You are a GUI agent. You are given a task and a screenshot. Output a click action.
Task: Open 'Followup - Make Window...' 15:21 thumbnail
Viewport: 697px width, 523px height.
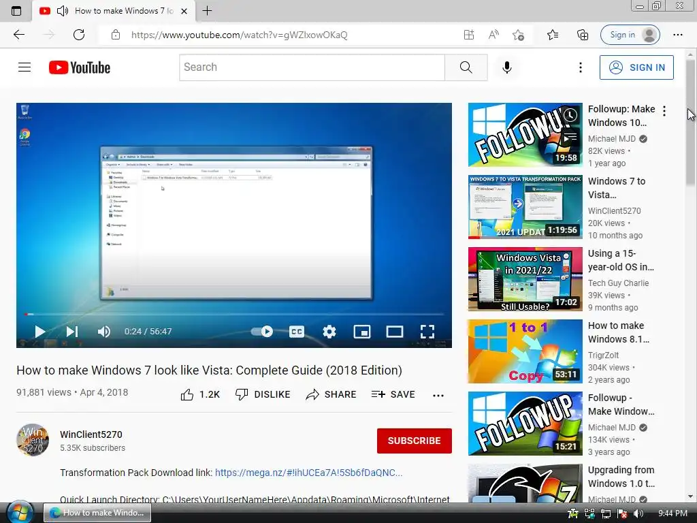coord(525,424)
